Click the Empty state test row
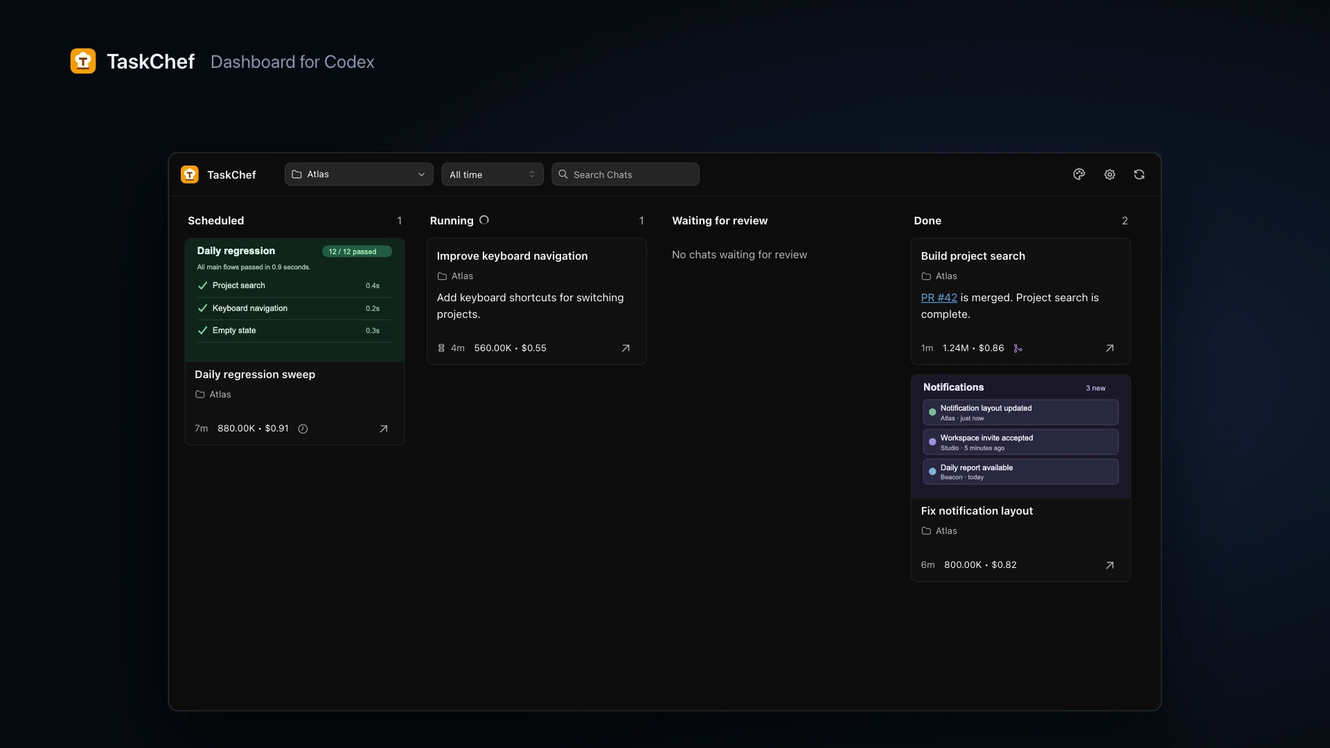 point(294,330)
